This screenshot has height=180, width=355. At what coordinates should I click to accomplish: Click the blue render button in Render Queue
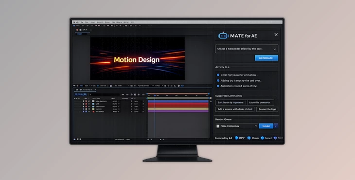tap(266, 126)
